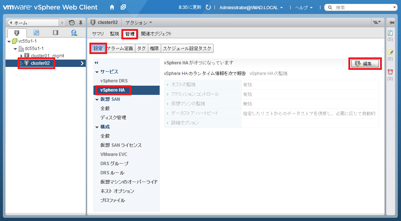Open the vCenter Inventory shortcut icon in header

coord(123,7)
